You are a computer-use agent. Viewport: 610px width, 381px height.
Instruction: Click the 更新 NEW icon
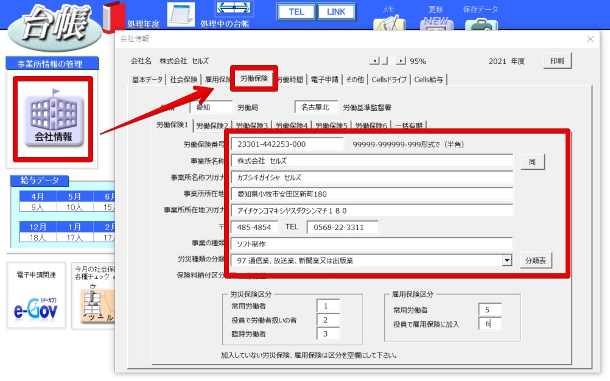pos(436,23)
